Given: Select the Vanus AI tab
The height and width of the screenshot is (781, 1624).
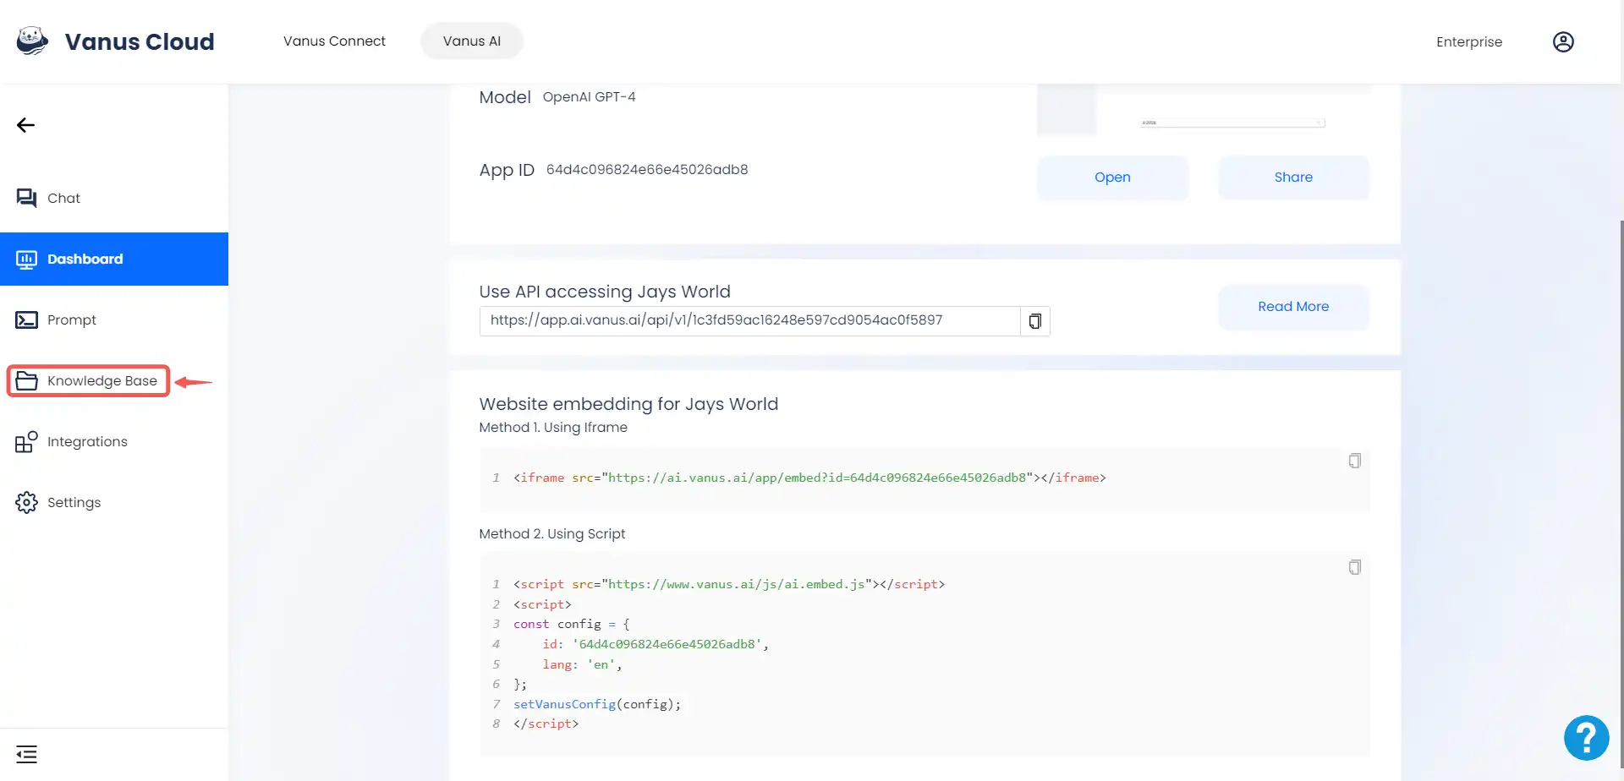Looking at the screenshot, I should pyautogui.click(x=472, y=41).
